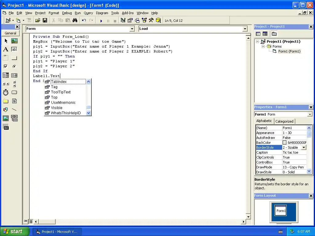Select Form1 (Form1) in project tree
Screen dimensions: 315x236
coord(289,51)
